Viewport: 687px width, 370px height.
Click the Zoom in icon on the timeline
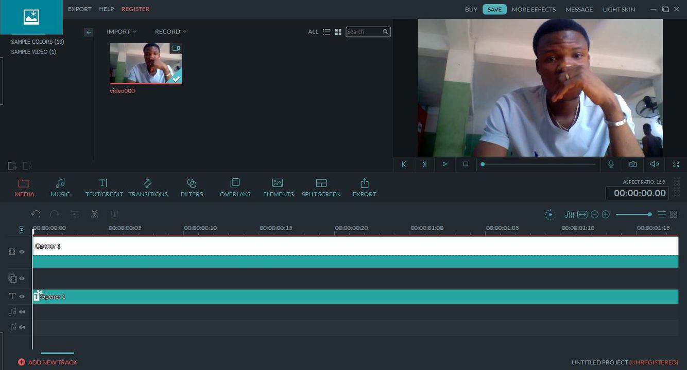click(x=606, y=214)
